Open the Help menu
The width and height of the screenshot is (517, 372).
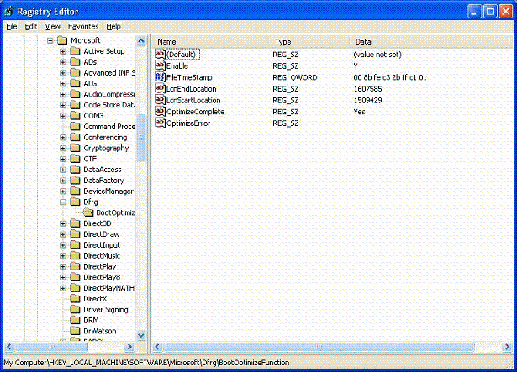[x=113, y=26]
